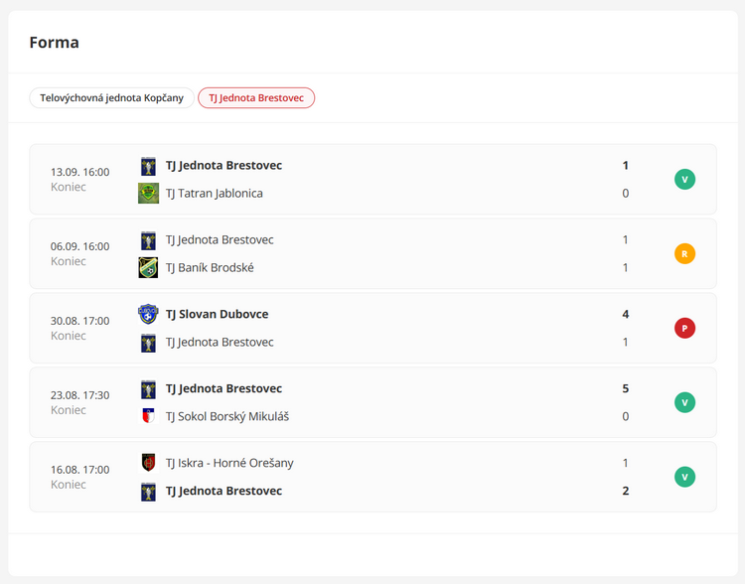745x584 pixels.
Task: Open TJ Tatran Jablonica team link
Action: click(x=215, y=194)
